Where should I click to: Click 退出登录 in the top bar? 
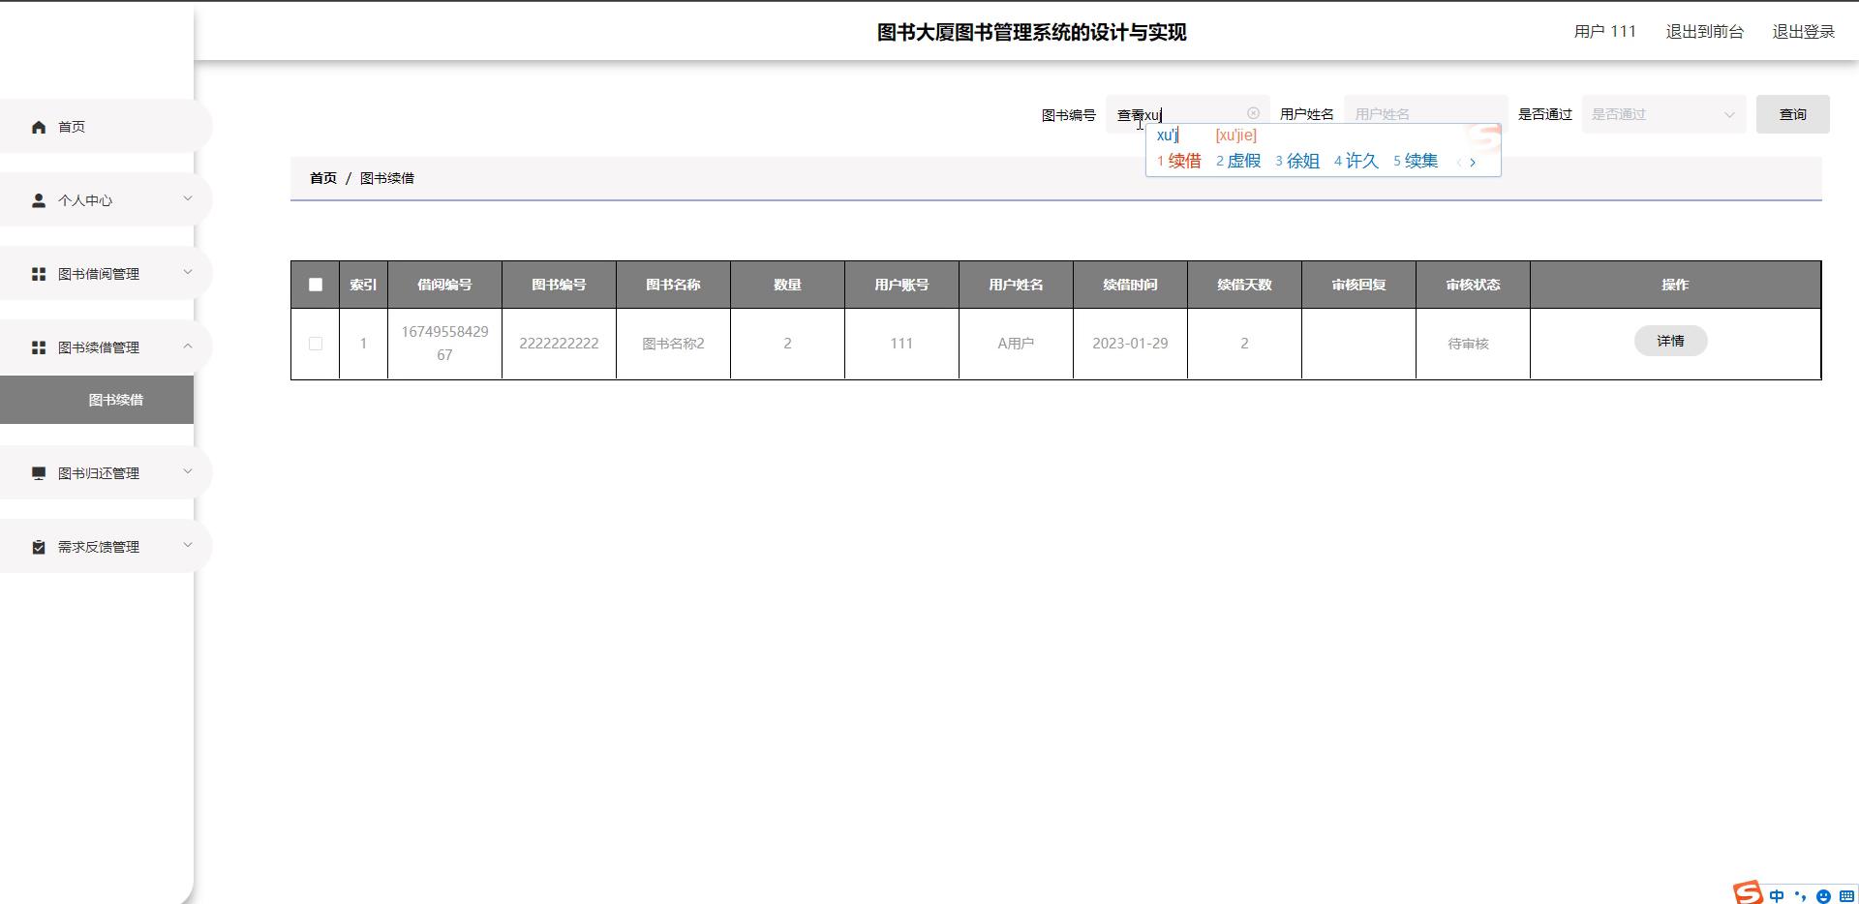tap(1803, 31)
